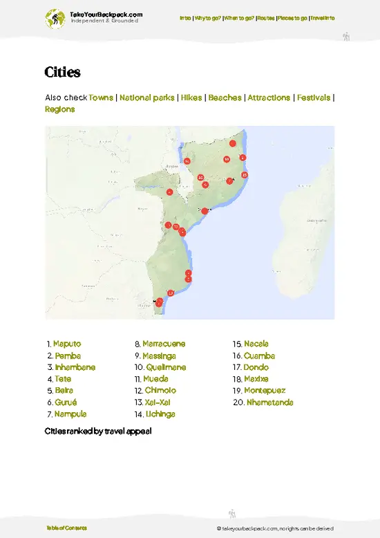Open the Marracuene city link
Viewport: 380px width, 538px height.
[x=164, y=344]
